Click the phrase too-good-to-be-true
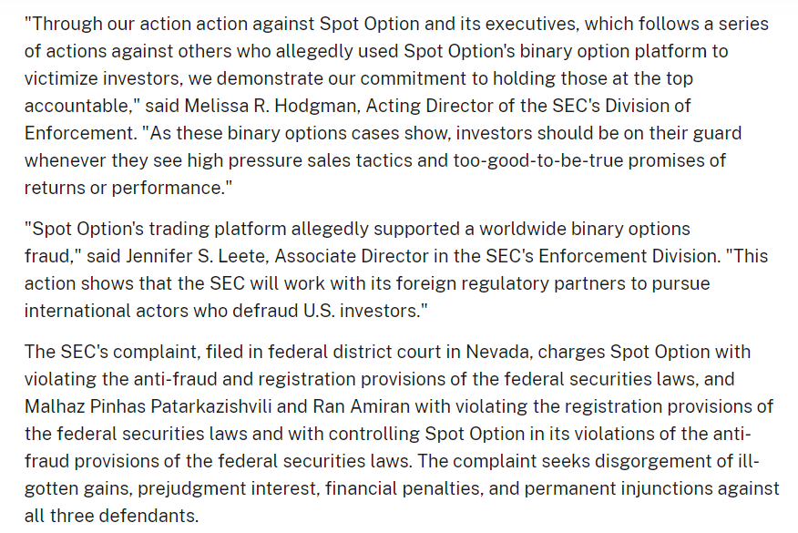This screenshot has width=798, height=533. (538, 159)
